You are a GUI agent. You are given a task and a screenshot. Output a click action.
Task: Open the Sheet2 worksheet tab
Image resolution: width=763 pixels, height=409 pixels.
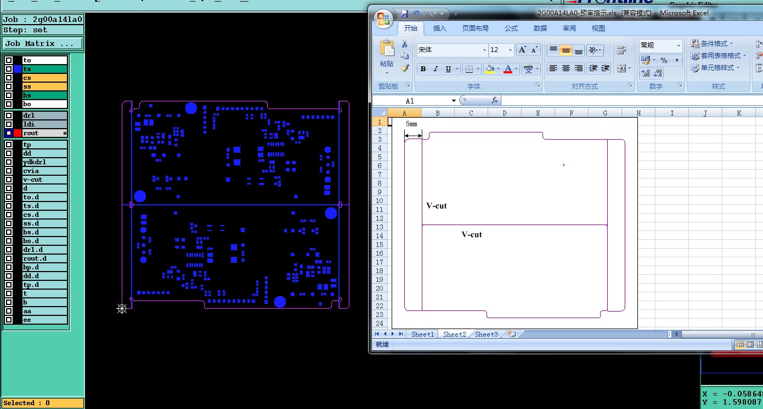pyautogui.click(x=454, y=334)
